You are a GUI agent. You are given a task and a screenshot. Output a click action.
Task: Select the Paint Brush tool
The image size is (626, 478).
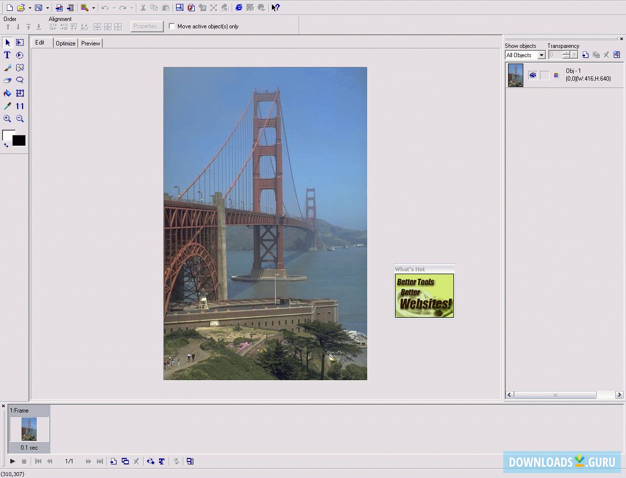pos(7,68)
